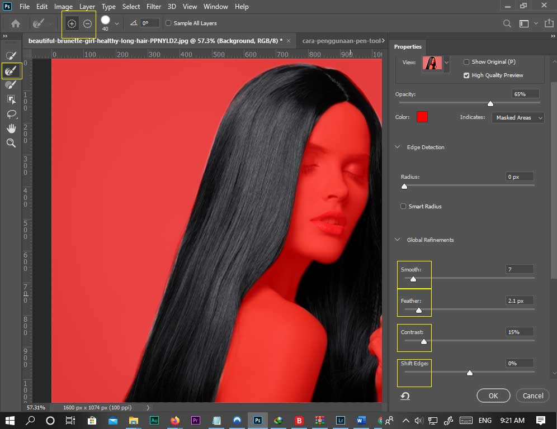557x429 pixels.
Task: Open the View mode dropdown arrow
Action: (x=446, y=63)
